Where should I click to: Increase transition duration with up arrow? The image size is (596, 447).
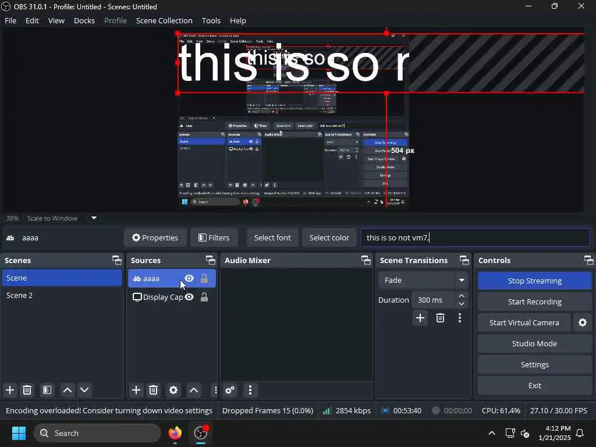[x=462, y=296]
